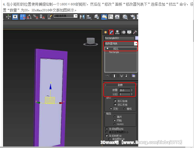Viewport: 194px width, 148px height.
Task: Open Render Setup teapot icon
Action: 133,17
